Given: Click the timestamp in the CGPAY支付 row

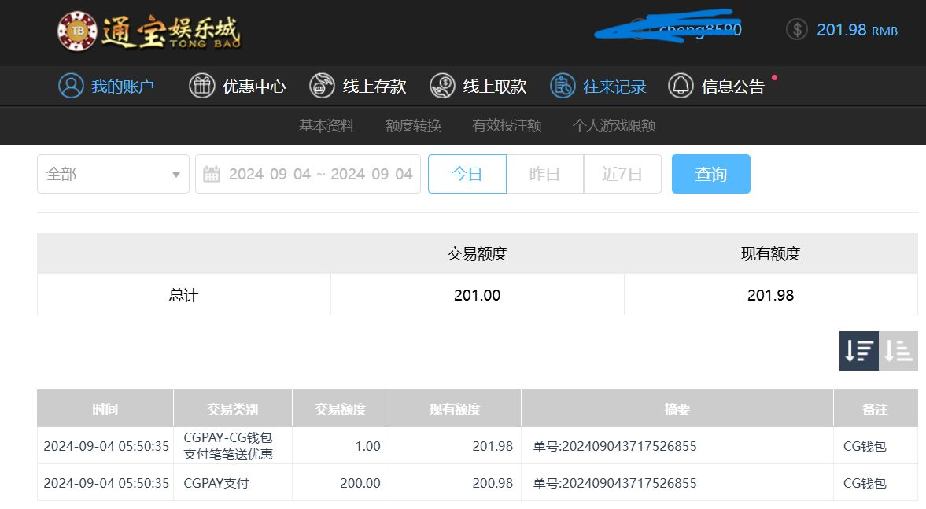Looking at the screenshot, I should [106, 483].
